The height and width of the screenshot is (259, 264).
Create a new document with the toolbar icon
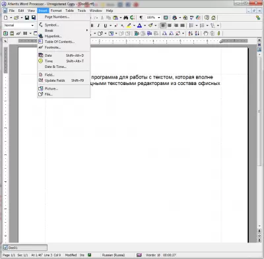[6, 18]
